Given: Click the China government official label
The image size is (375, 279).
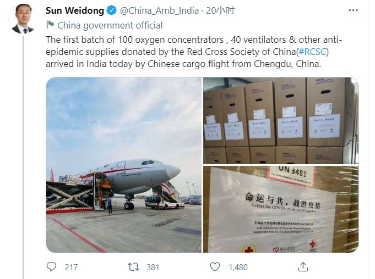Looking at the screenshot, I should pyautogui.click(x=110, y=25).
